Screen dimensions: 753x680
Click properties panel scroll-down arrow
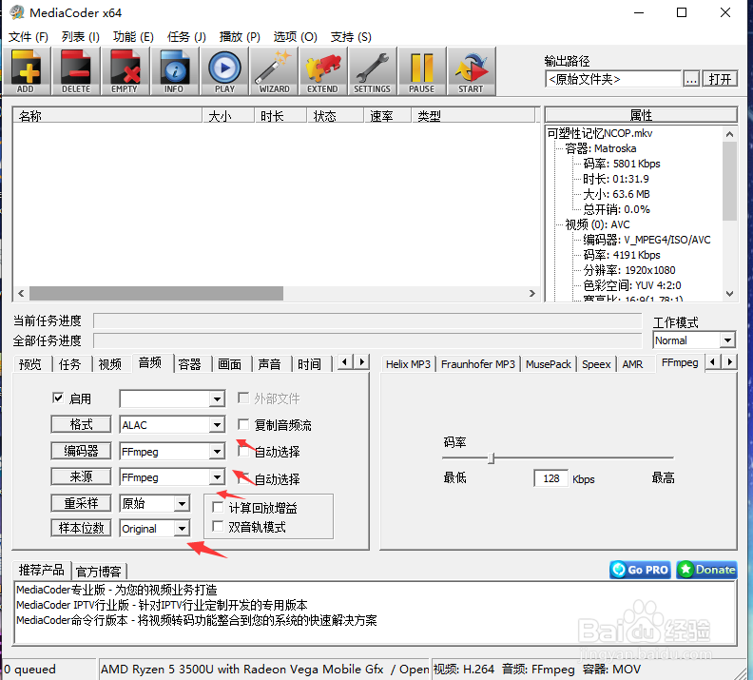[x=729, y=294]
